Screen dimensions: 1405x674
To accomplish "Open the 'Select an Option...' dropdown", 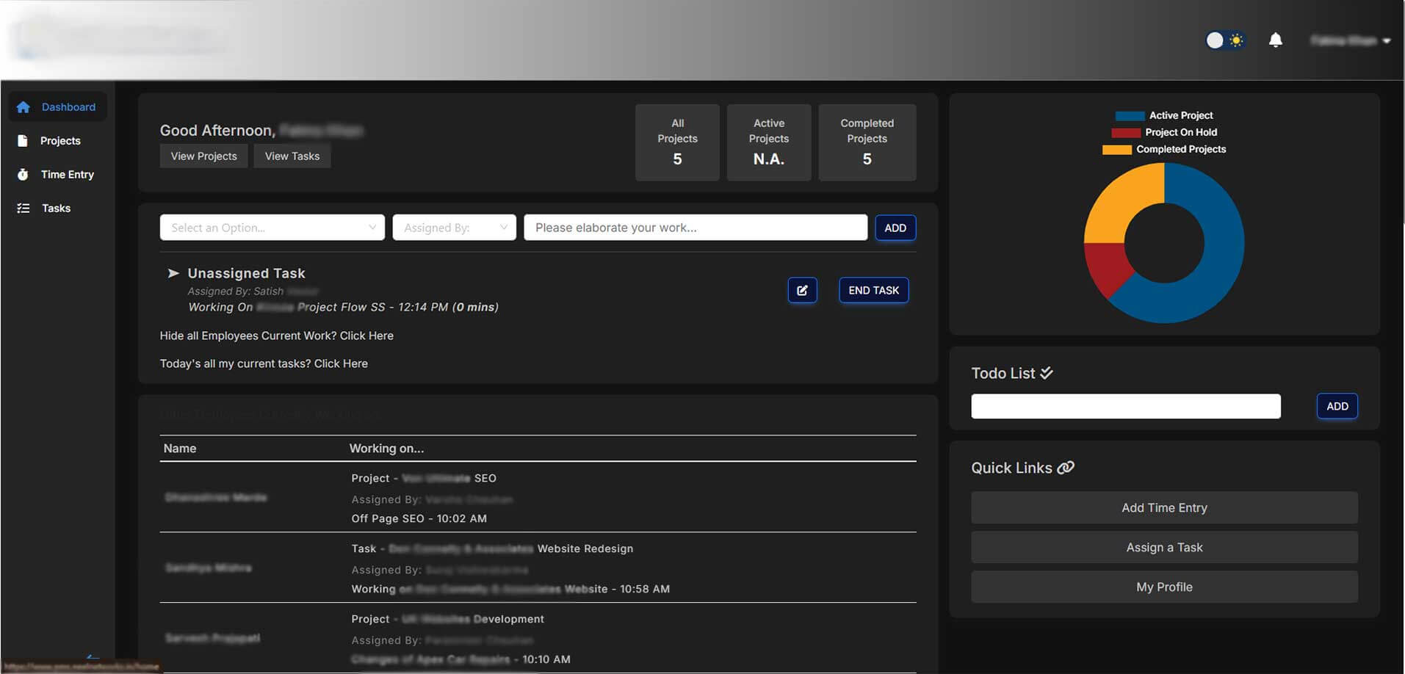I will point(272,228).
